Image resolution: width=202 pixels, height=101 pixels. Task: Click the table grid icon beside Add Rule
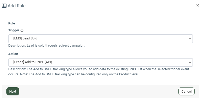tap(4, 6)
